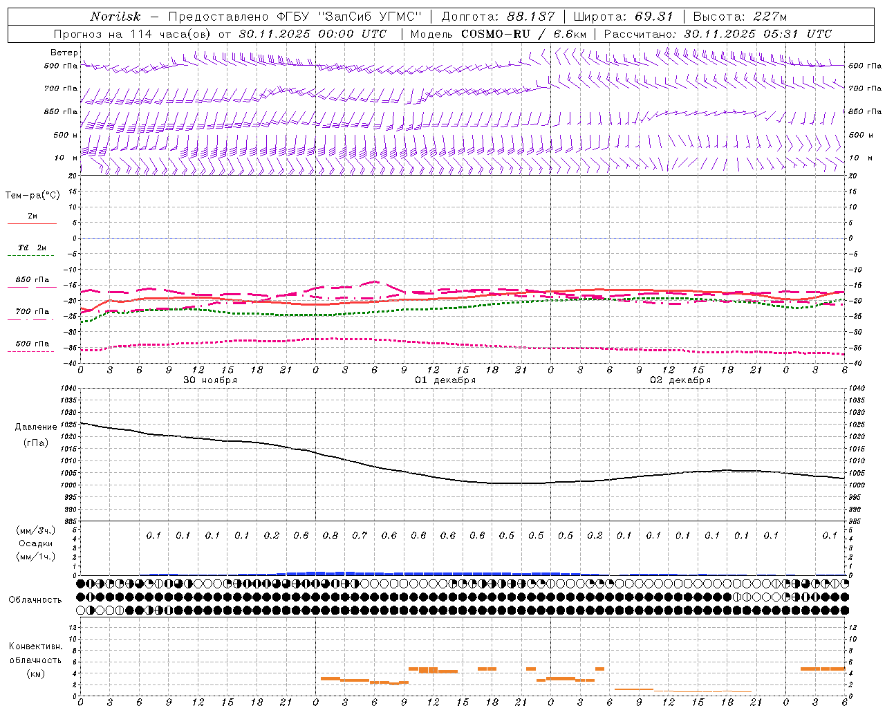Click the Модель COSMO-RU / 6.6км label
Image resolution: width=885 pixels, height=708 pixels.
point(498,34)
